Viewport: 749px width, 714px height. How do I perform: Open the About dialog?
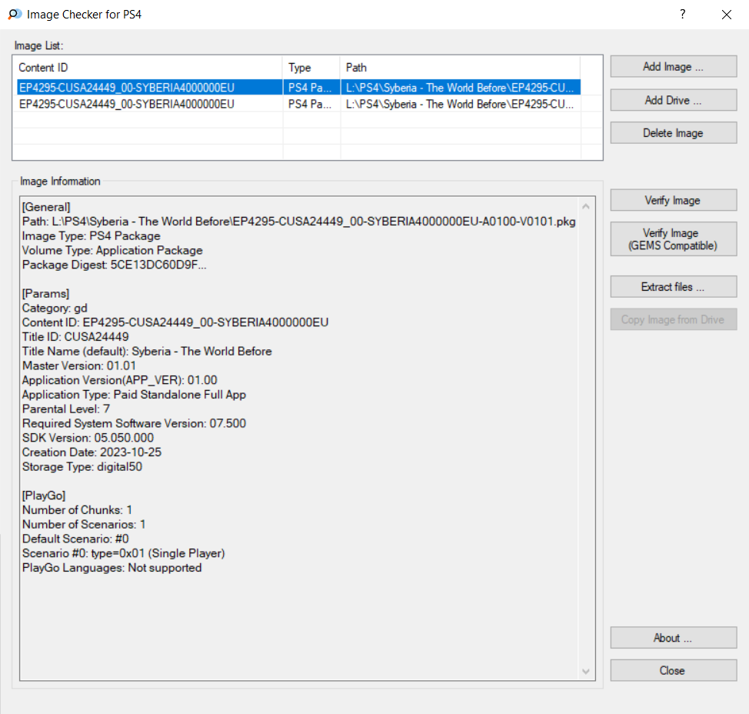click(x=673, y=638)
